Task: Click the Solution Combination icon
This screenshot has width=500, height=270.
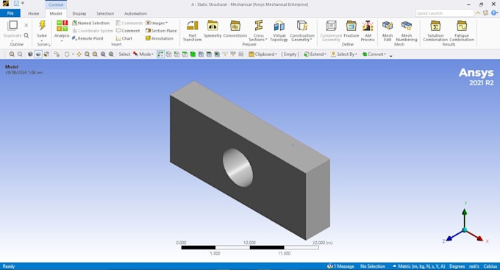Action: point(435,26)
